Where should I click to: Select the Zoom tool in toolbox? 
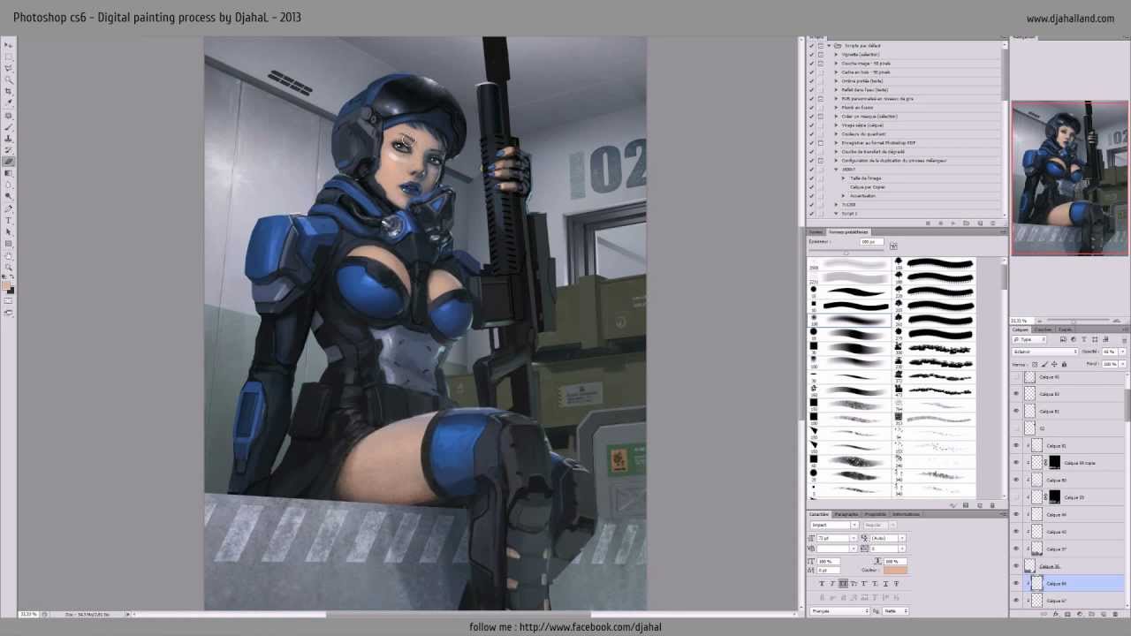pos(7,267)
